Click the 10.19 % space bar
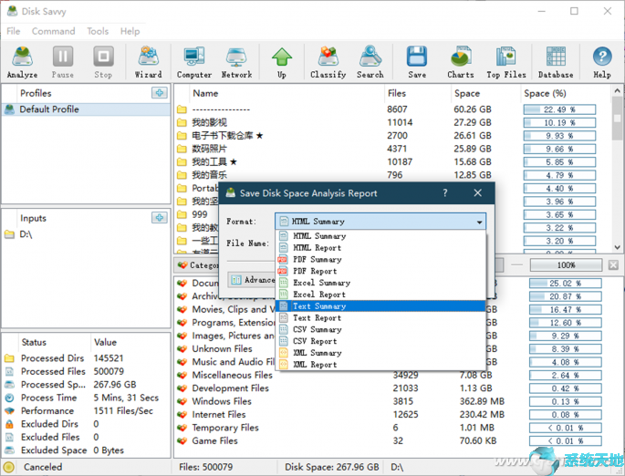 coord(559,123)
